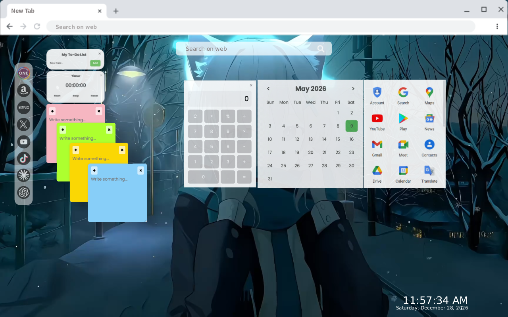Focus the browser address bar
The width and height of the screenshot is (508, 317).
click(x=261, y=27)
